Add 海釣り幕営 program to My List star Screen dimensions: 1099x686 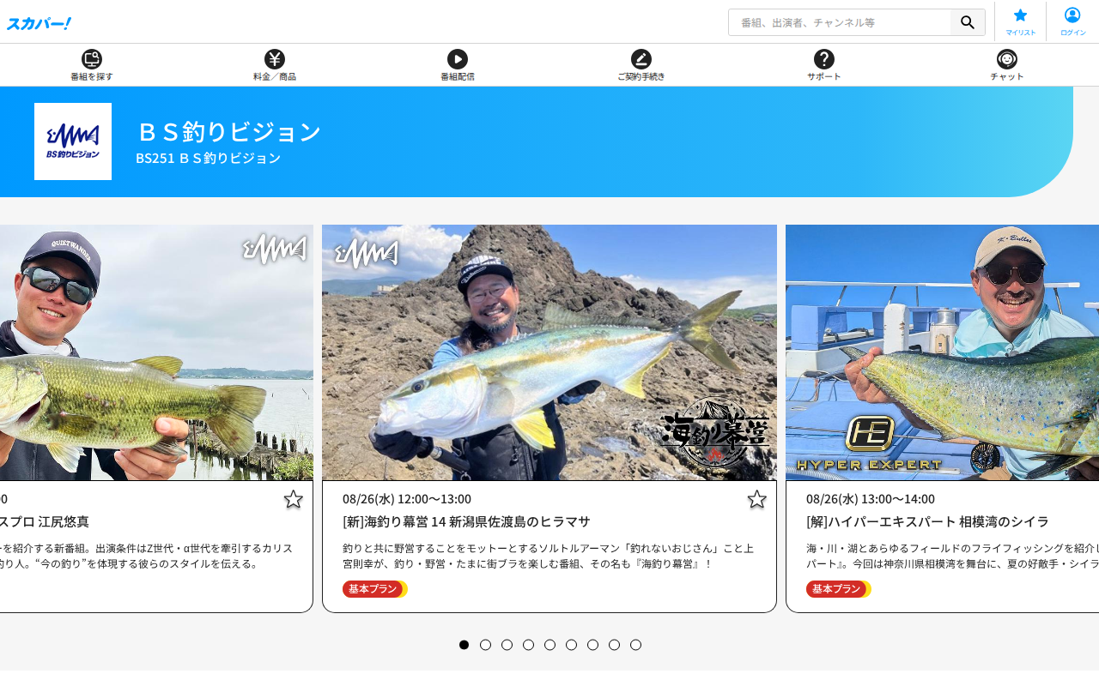pyautogui.click(x=756, y=499)
